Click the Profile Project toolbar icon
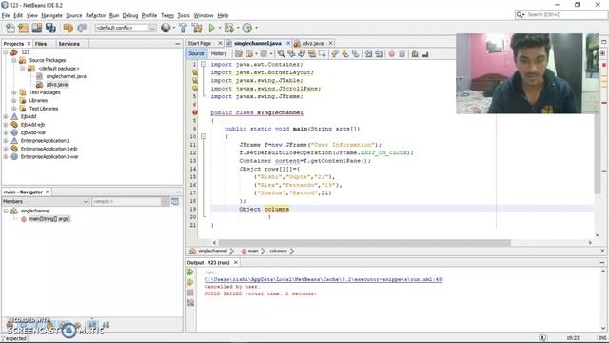 tap(247, 28)
